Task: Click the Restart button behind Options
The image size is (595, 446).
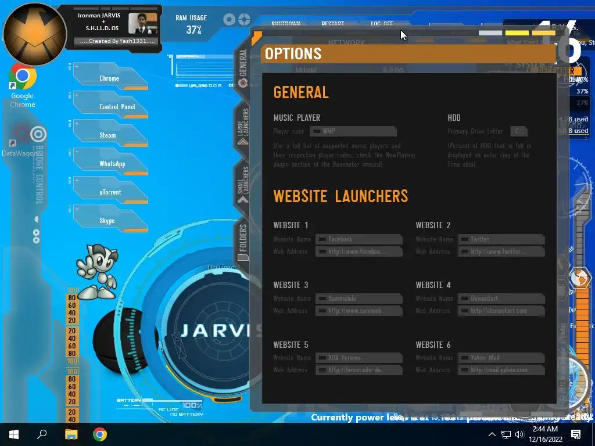Action: [x=332, y=23]
